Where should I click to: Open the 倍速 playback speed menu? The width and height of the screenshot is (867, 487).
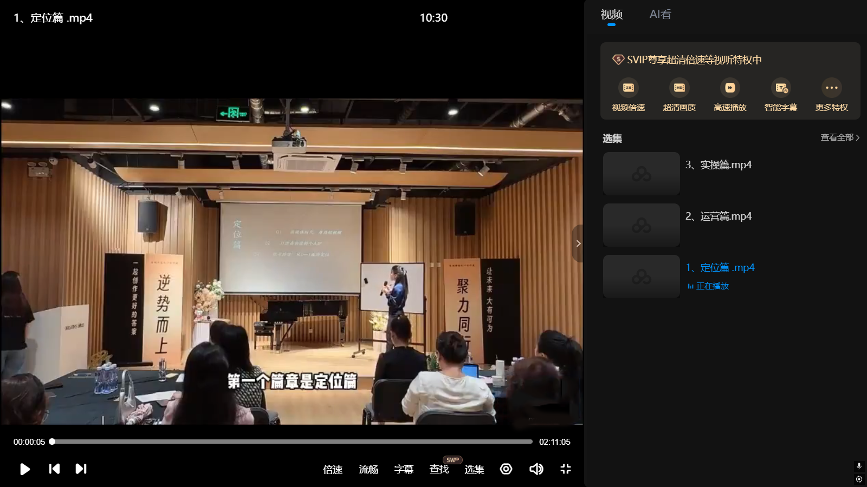[333, 469]
